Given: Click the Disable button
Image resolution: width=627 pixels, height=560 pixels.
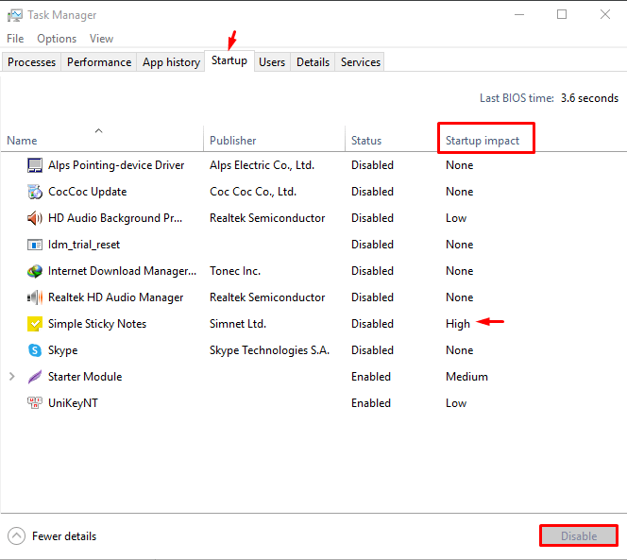Looking at the screenshot, I should (x=579, y=535).
